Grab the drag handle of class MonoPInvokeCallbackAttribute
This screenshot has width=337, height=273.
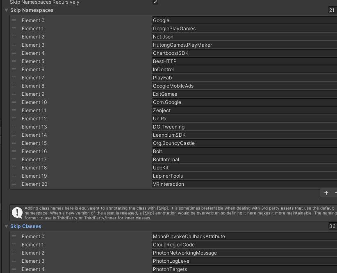(14, 236)
